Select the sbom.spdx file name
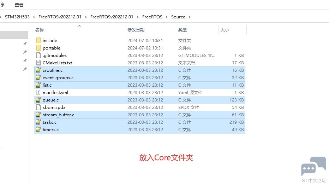 (x=54, y=107)
